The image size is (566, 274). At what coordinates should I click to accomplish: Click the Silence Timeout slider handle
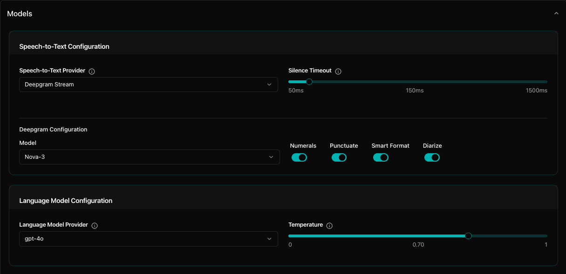click(x=309, y=82)
